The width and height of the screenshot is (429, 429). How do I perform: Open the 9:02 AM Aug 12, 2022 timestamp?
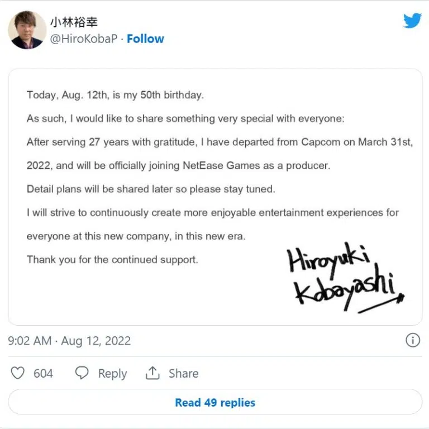pyautogui.click(x=69, y=341)
